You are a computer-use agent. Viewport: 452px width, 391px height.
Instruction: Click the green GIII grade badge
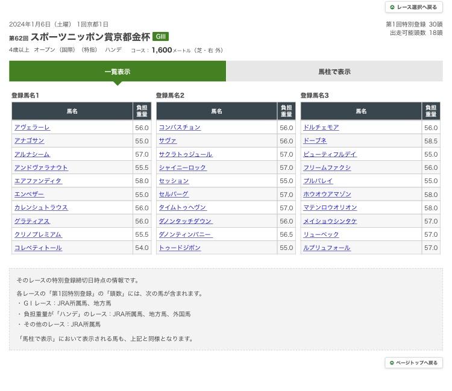click(x=160, y=37)
